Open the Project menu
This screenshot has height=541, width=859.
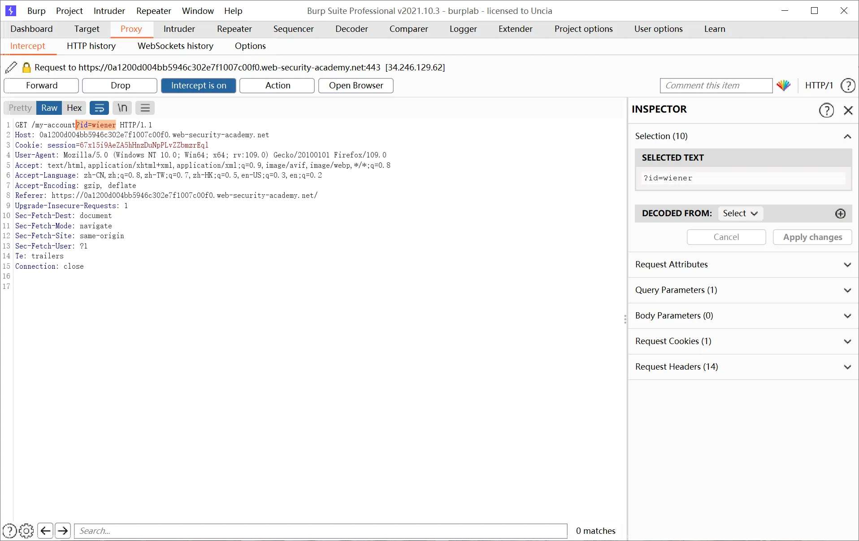click(69, 11)
